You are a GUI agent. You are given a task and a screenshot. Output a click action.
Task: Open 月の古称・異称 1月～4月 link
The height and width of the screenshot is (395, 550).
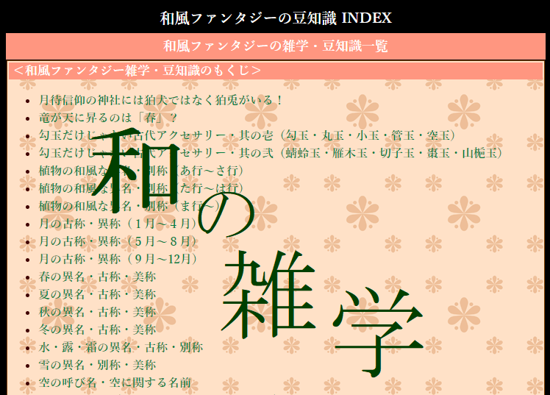(x=118, y=224)
